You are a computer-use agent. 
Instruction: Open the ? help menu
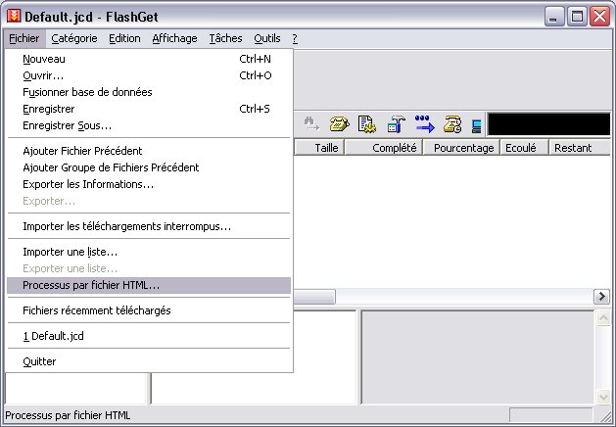click(295, 38)
